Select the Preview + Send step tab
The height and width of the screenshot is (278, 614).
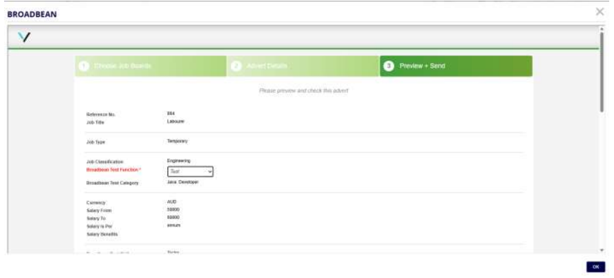tap(456, 66)
